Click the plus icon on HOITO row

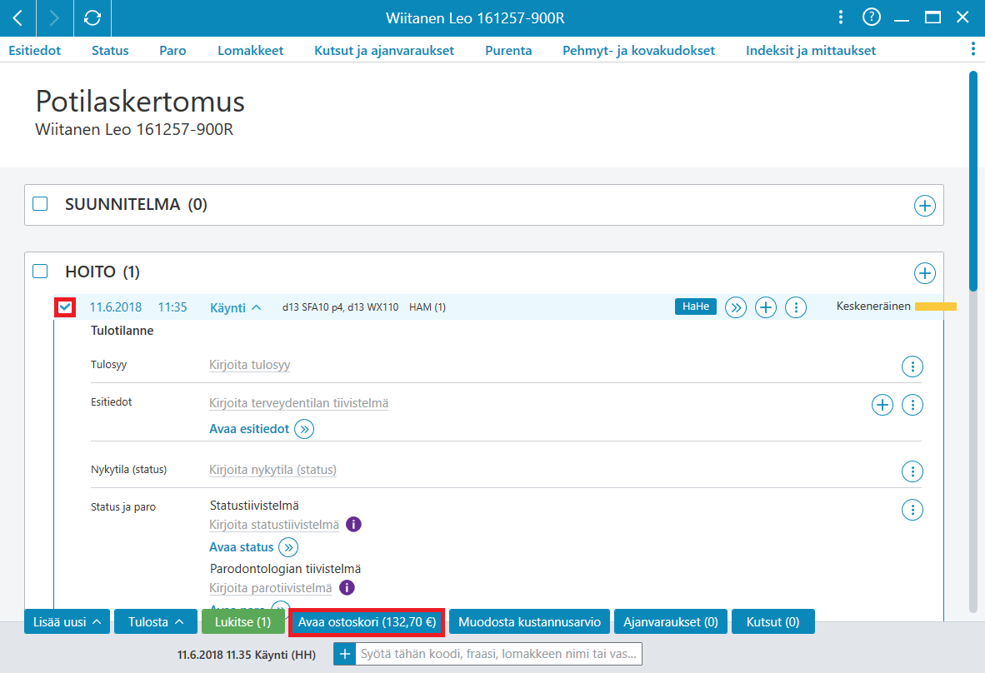point(924,273)
